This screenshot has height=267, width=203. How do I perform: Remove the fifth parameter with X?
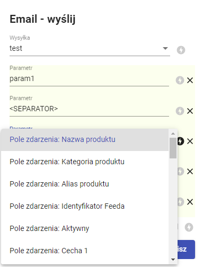[190, 202]
